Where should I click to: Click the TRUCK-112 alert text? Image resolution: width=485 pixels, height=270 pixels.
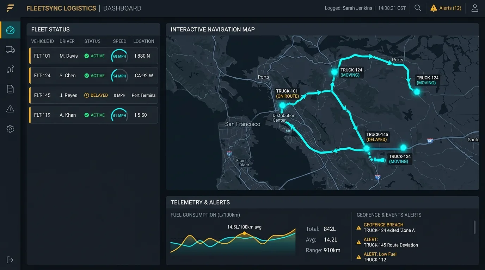pyautogui.click(x=375, y=260)
